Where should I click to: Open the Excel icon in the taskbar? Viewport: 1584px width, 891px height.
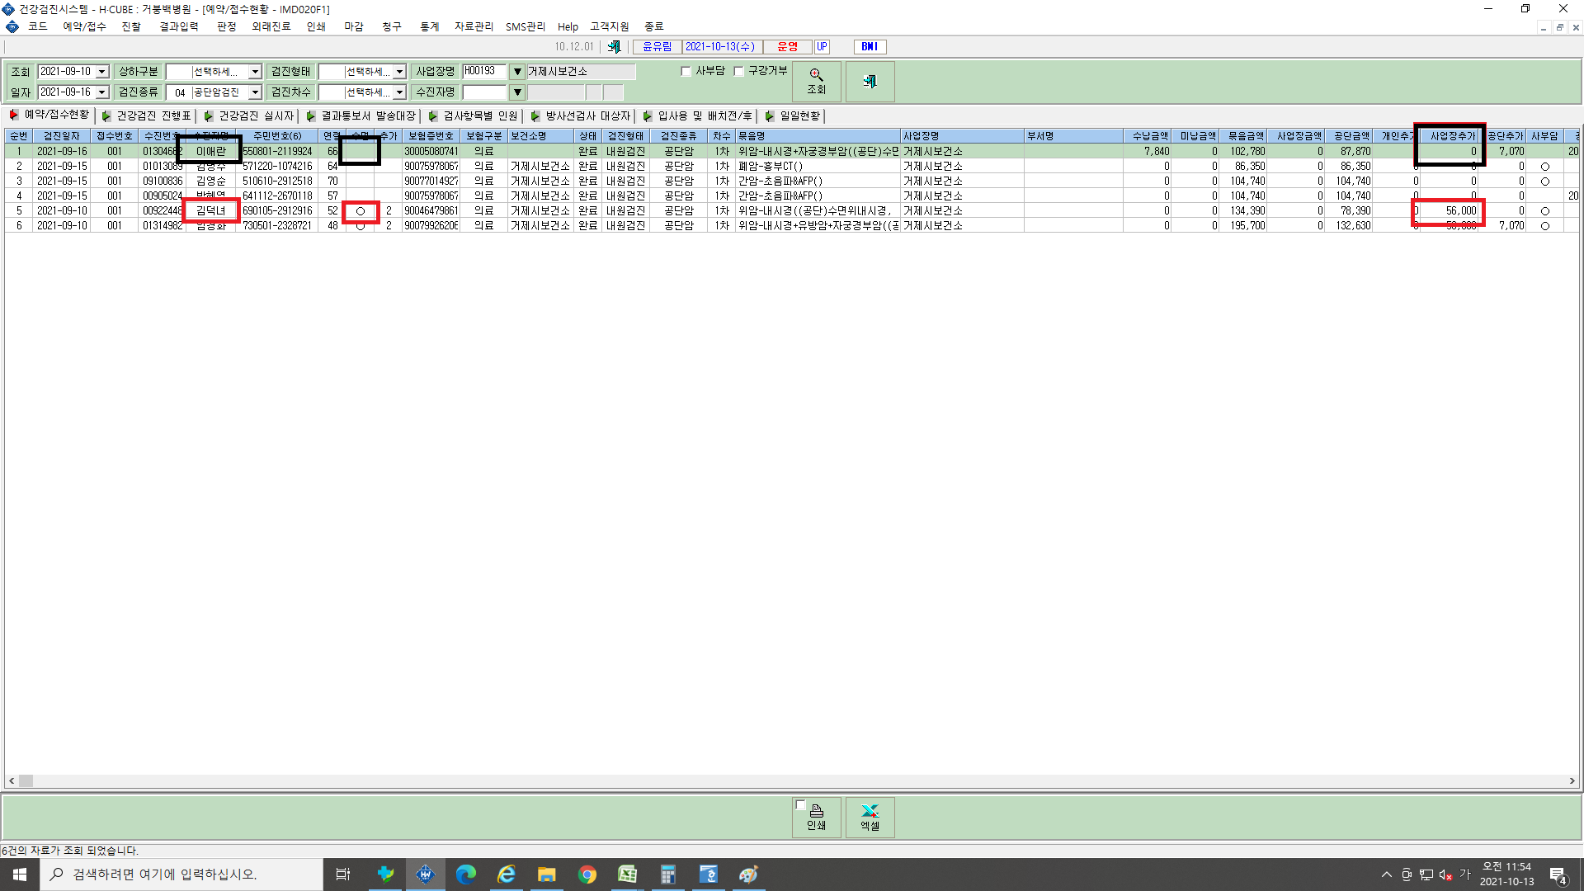(627, 874)
